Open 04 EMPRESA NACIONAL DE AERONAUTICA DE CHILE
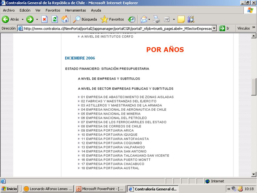 [x=124, y=110]
